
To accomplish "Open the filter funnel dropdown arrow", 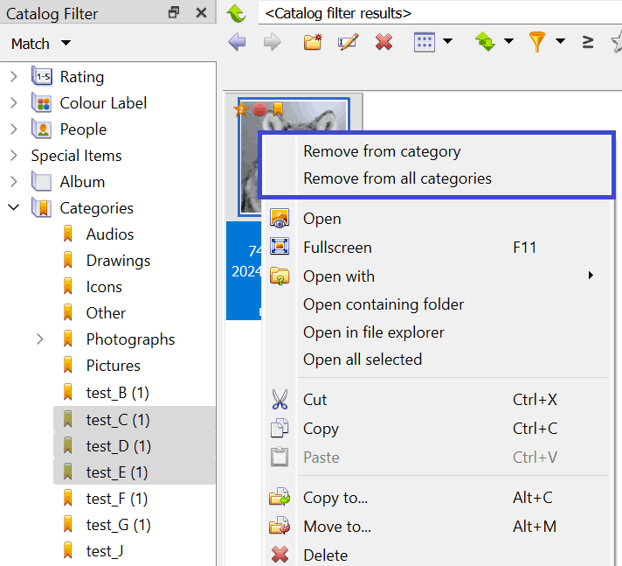I will pos(560,42).
